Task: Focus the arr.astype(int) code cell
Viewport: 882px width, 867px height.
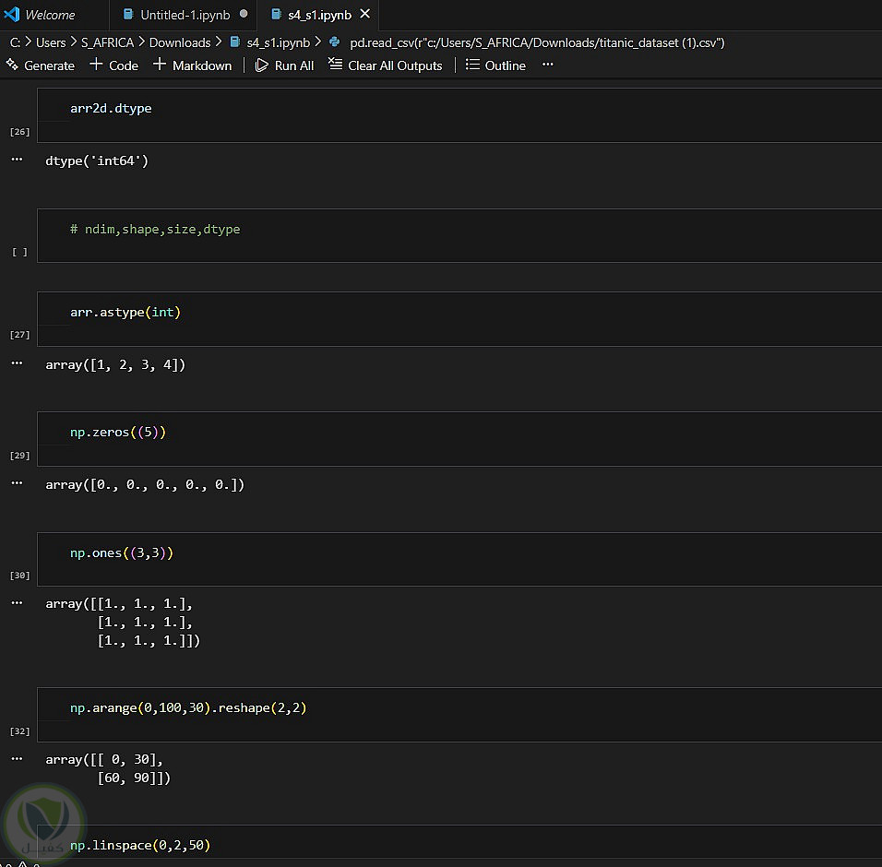Action: [x=461, y=313]
